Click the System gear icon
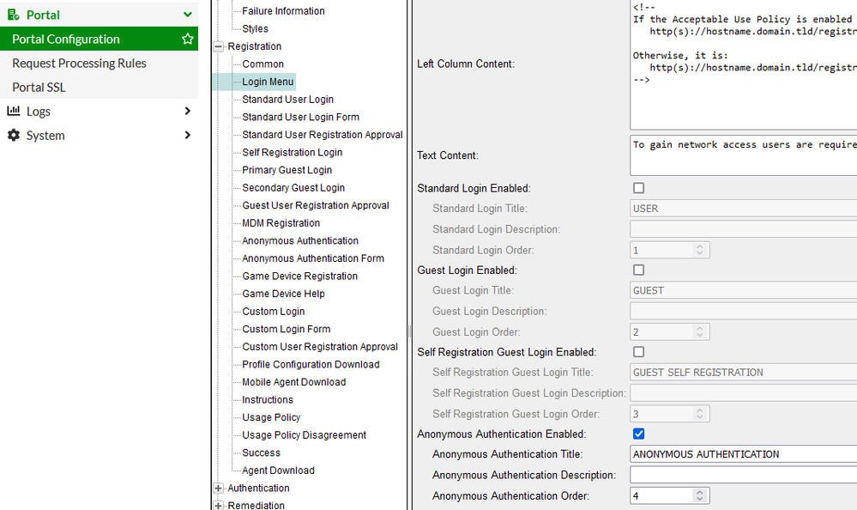 (12, 135)
